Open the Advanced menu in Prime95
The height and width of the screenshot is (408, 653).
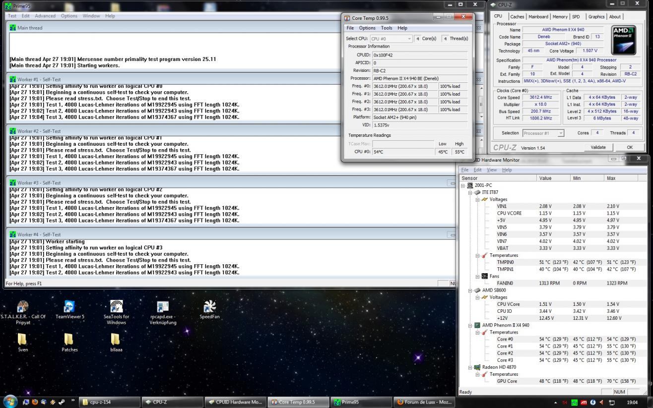[45, 16]
